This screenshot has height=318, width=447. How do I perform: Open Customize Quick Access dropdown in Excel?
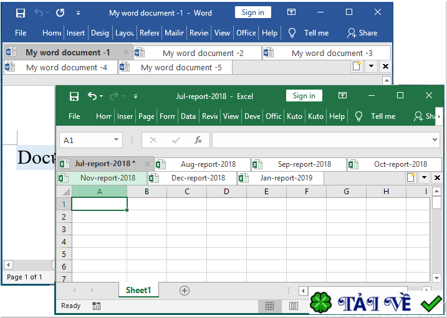(136, 96)
